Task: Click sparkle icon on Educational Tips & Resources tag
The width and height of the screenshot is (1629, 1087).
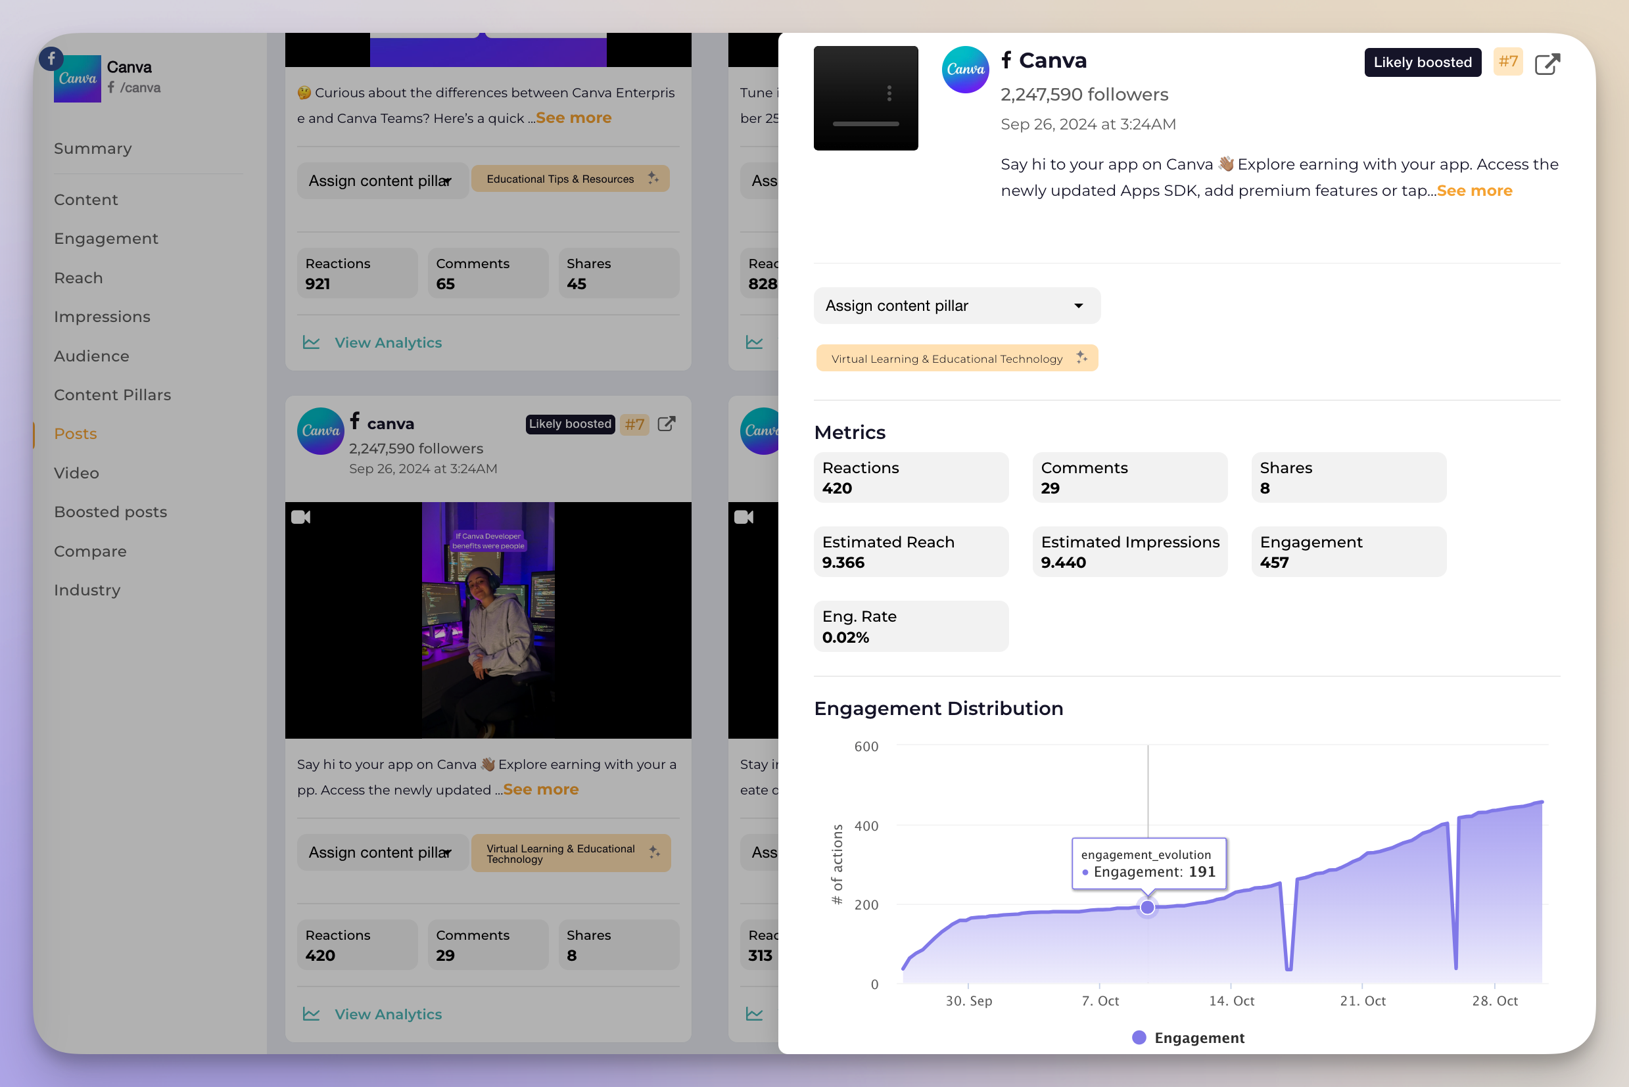Action: (x=653, y=178)
